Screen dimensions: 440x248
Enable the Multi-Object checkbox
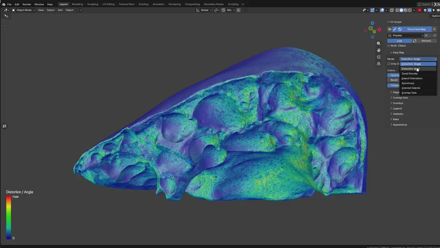pos(389,46)
